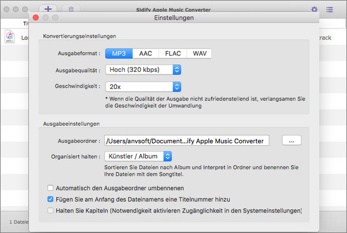
Task: Select the iTunes file icon in track list
Action: 10,36
